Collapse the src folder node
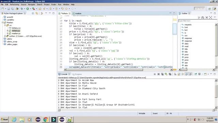This screenshot has height=123, width=218. click(5, 25)
